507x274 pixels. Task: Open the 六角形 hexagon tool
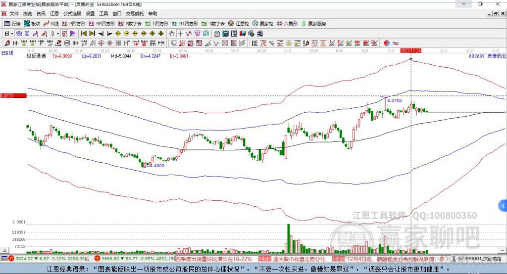[x=287, y=24]
